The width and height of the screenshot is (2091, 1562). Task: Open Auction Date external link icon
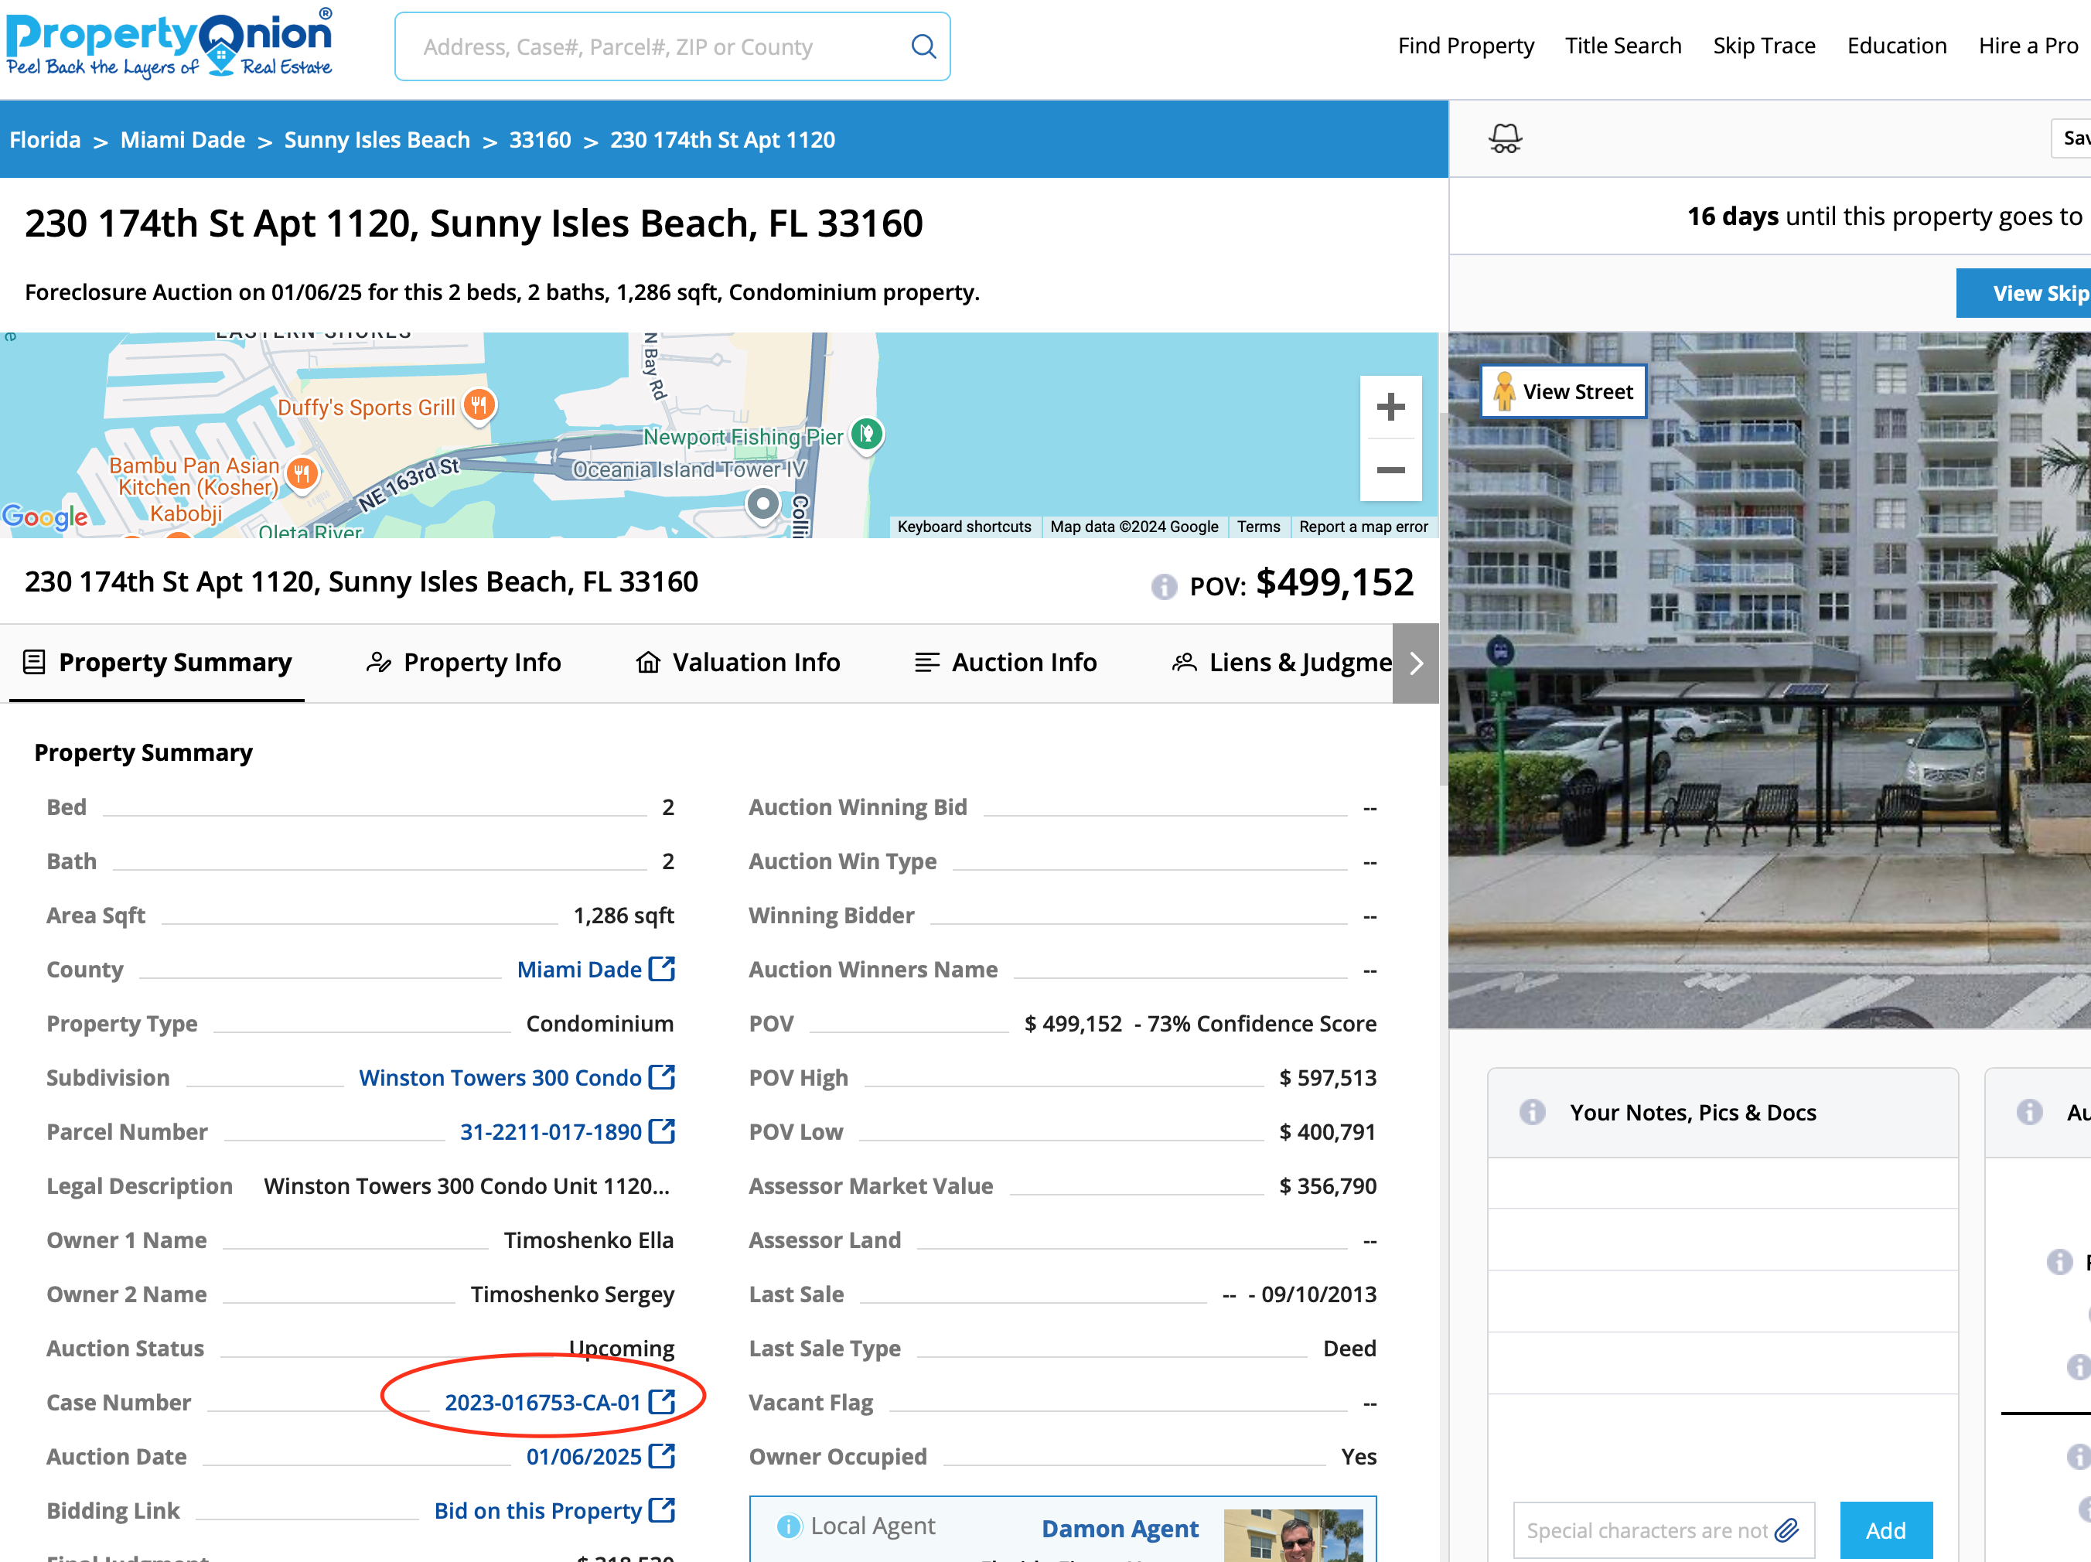662,1455
